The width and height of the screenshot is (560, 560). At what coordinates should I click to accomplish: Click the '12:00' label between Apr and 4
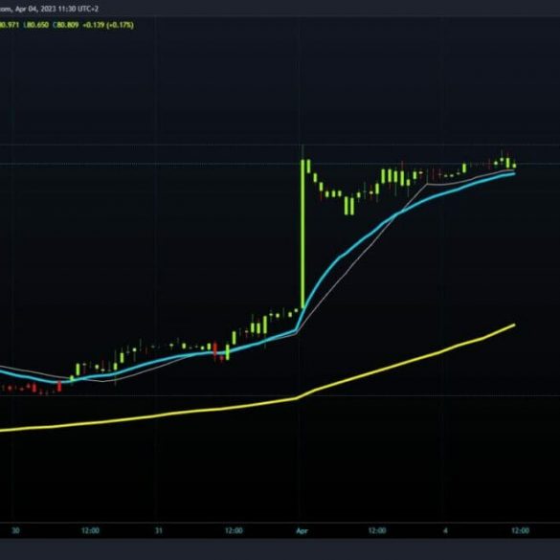(377, 530)
